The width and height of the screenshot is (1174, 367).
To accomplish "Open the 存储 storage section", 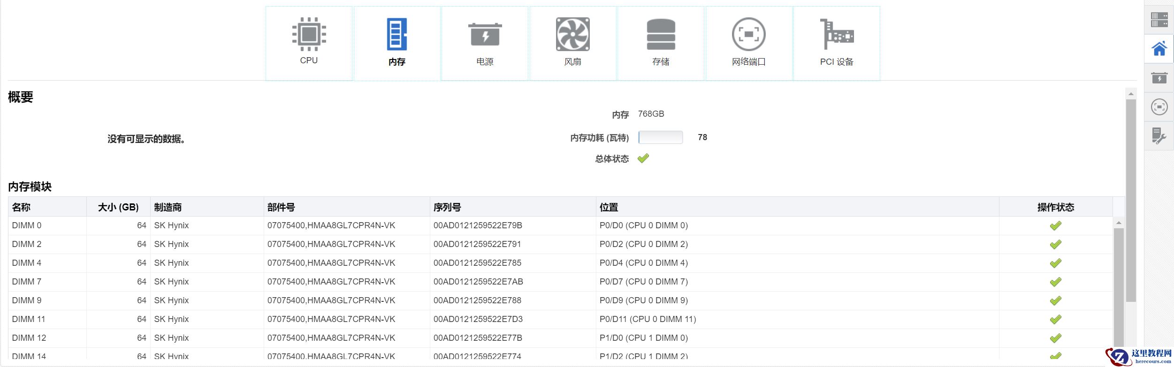I will [661, 43].
